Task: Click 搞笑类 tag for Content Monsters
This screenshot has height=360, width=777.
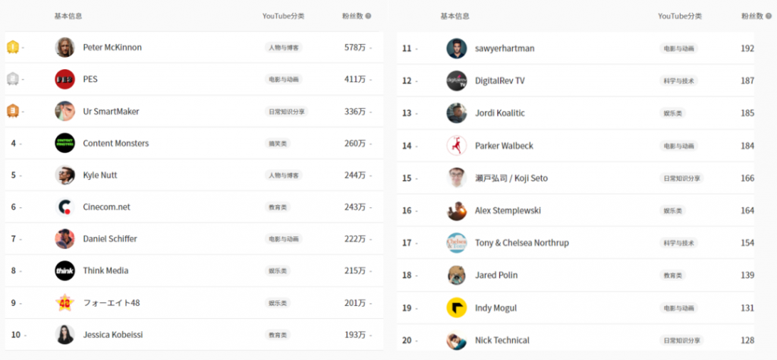Action: 275,143
